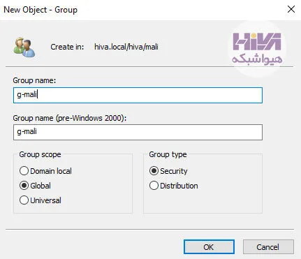Close the New Object - Group dialog
The height and width of the screenshot is (259, 301).
291,9
